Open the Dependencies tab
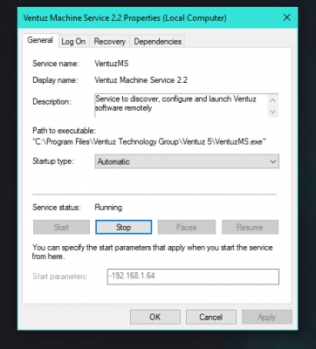This screenshot has height=349, width=316. click(157, 42)
